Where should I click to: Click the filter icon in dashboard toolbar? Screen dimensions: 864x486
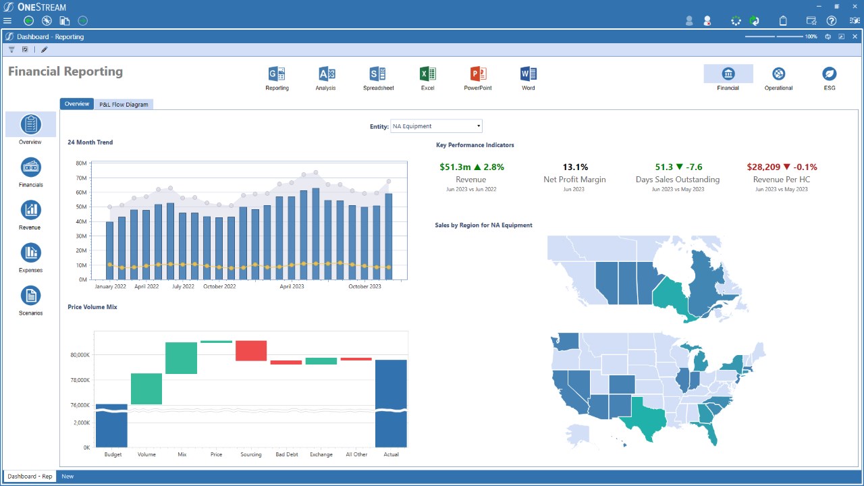coord(11,49)
